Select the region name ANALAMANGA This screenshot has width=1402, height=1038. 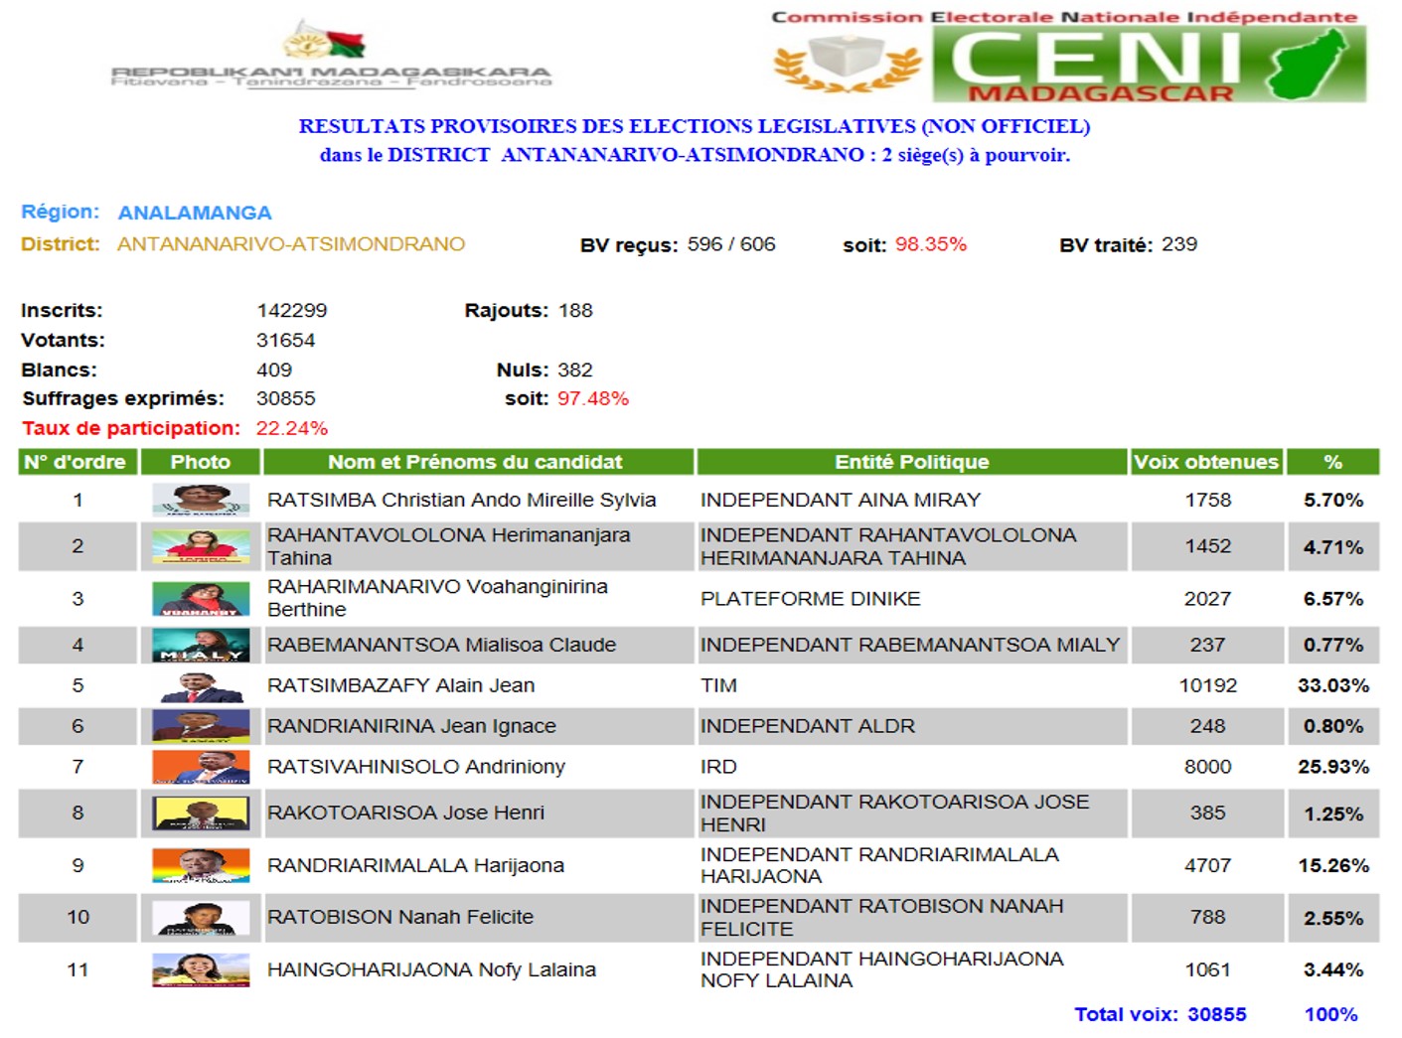[195, 213]
